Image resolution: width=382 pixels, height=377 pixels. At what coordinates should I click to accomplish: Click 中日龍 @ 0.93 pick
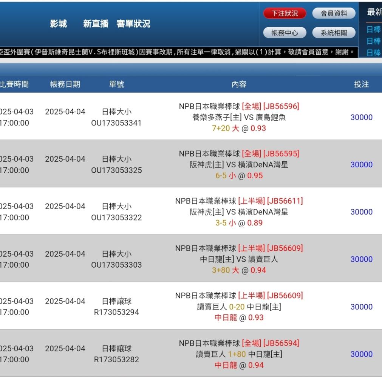click(239, 317)
